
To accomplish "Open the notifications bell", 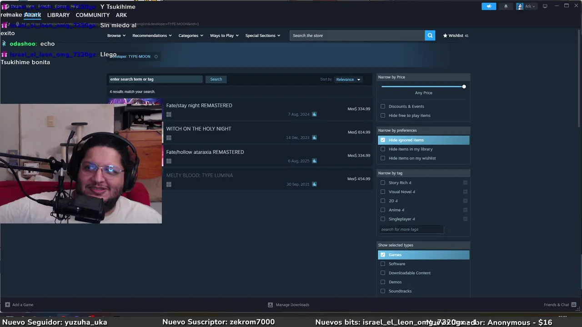I will coord(506,6).
